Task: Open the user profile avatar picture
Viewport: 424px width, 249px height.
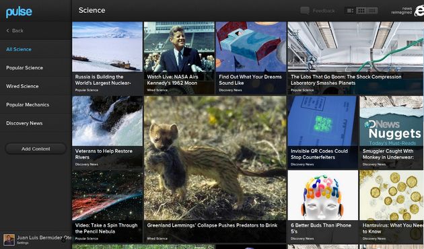Action: (9, 240)
